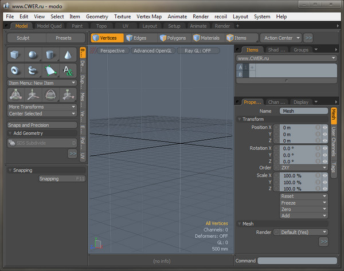
Task: Switch to Edges selection mode
Action: pyautogui.click(x=136, y=38)
